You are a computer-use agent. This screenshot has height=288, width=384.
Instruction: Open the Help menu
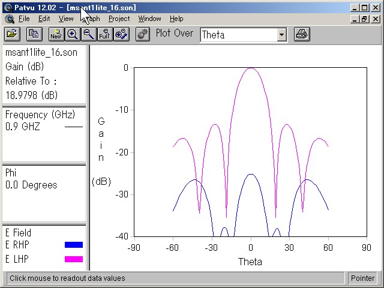point(176,19)
